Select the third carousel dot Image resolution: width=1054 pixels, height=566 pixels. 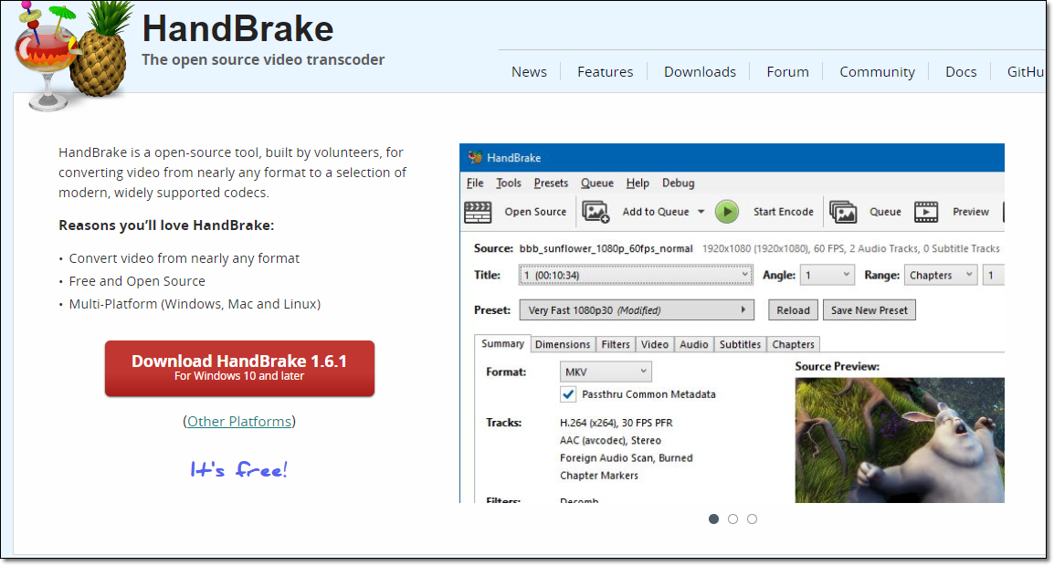(753, 519)
